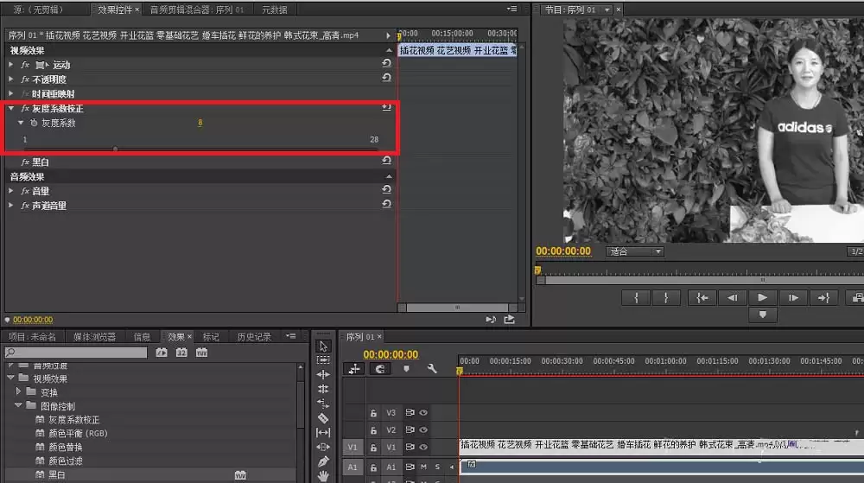Open timeline wrench display settings
The height and width of the screenshot is (483, 864).
point(432,369)
